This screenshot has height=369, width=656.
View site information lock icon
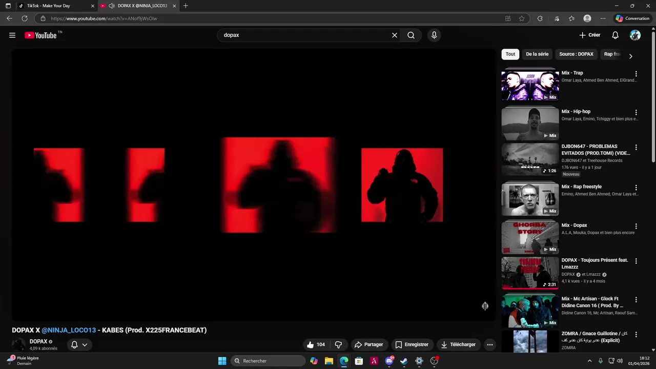pos(43,18)
